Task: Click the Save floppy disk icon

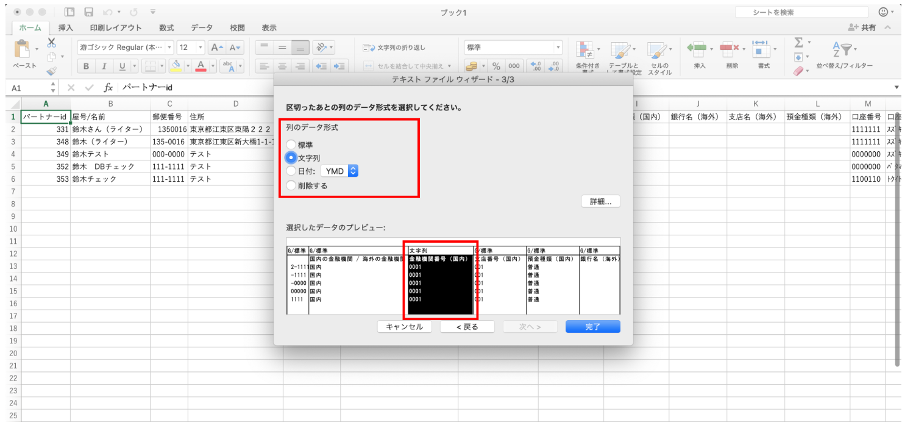Action: [89, 12]
